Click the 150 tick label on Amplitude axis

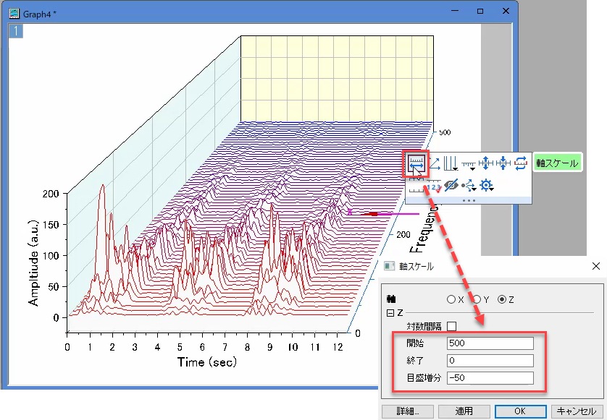[51, 225]
